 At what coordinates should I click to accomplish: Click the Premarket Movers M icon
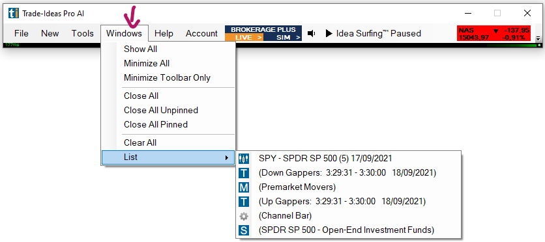244,187
